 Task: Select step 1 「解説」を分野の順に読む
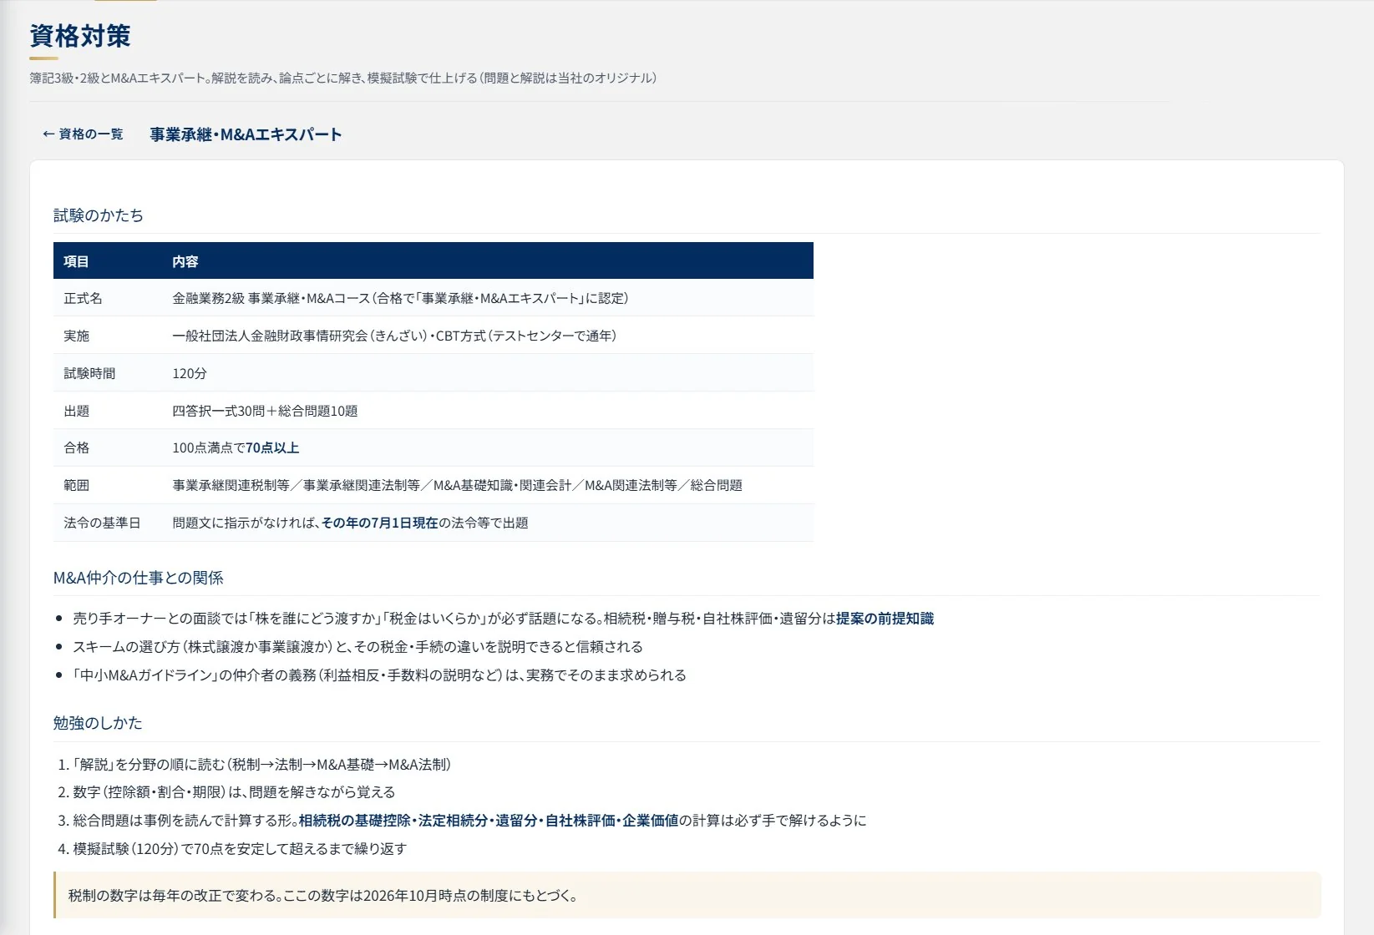(x=261, y=765)
